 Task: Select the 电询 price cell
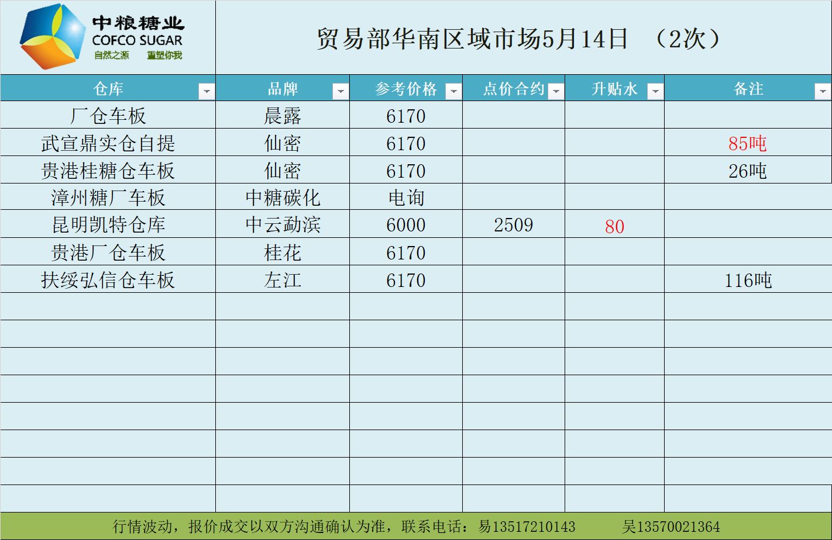[x=406, y=198]
